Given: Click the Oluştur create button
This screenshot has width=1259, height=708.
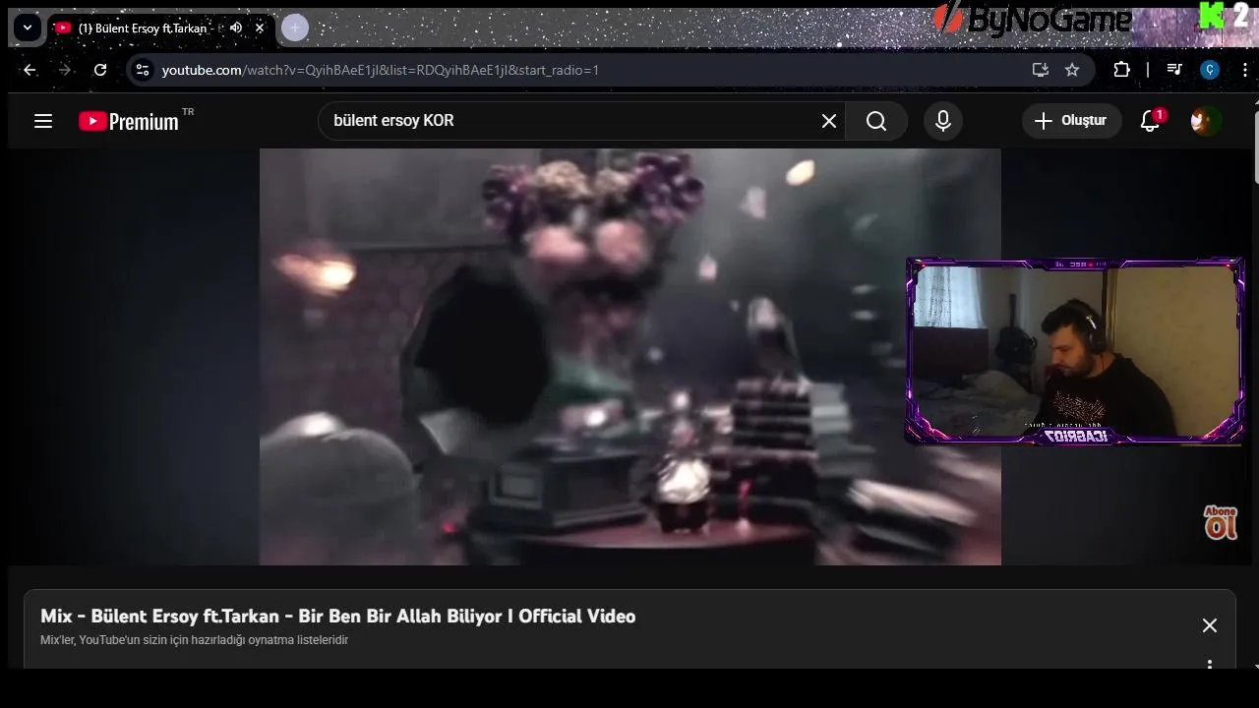Looking at the screenshot, I should point(1071,121).
